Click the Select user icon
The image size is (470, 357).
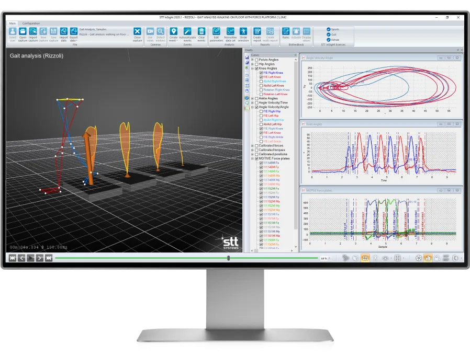pyautogui.click(x=13, y=31)
